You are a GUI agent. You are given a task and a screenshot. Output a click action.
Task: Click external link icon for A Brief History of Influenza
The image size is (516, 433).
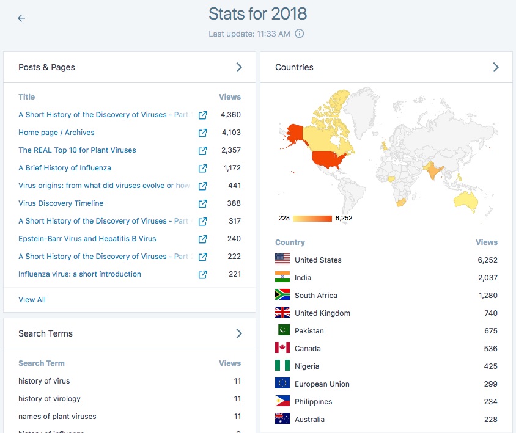pos(202,168)
